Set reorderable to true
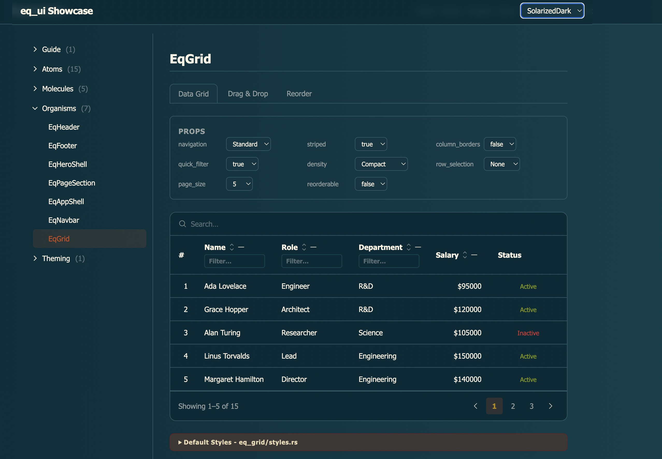 coord(371,184)
